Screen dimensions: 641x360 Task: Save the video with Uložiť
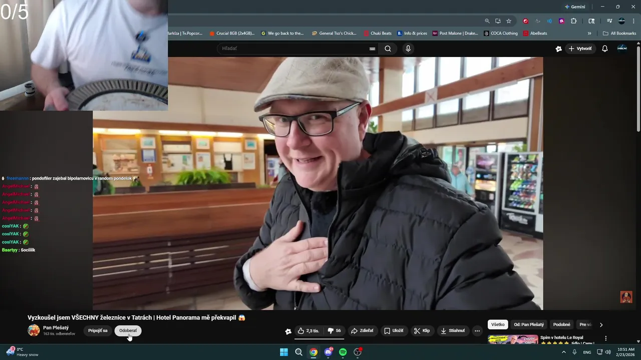[394, 331]
